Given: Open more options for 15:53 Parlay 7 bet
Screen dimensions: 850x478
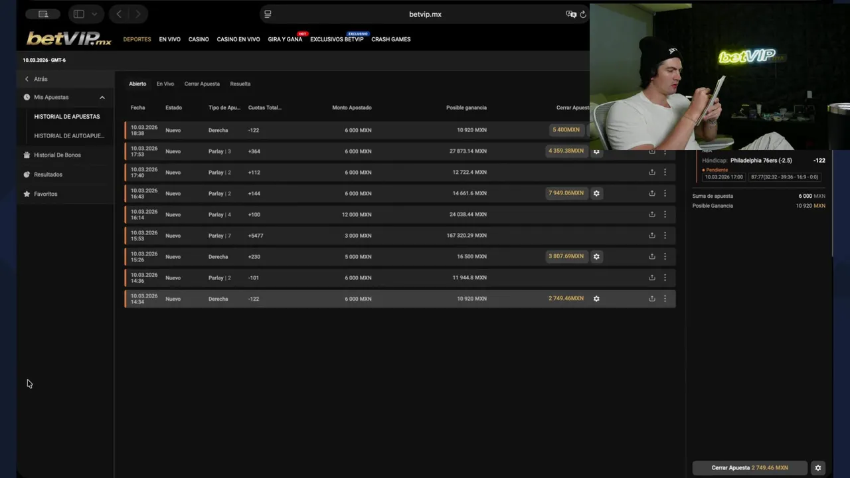Looking at the screenshot, I should 665,235.
